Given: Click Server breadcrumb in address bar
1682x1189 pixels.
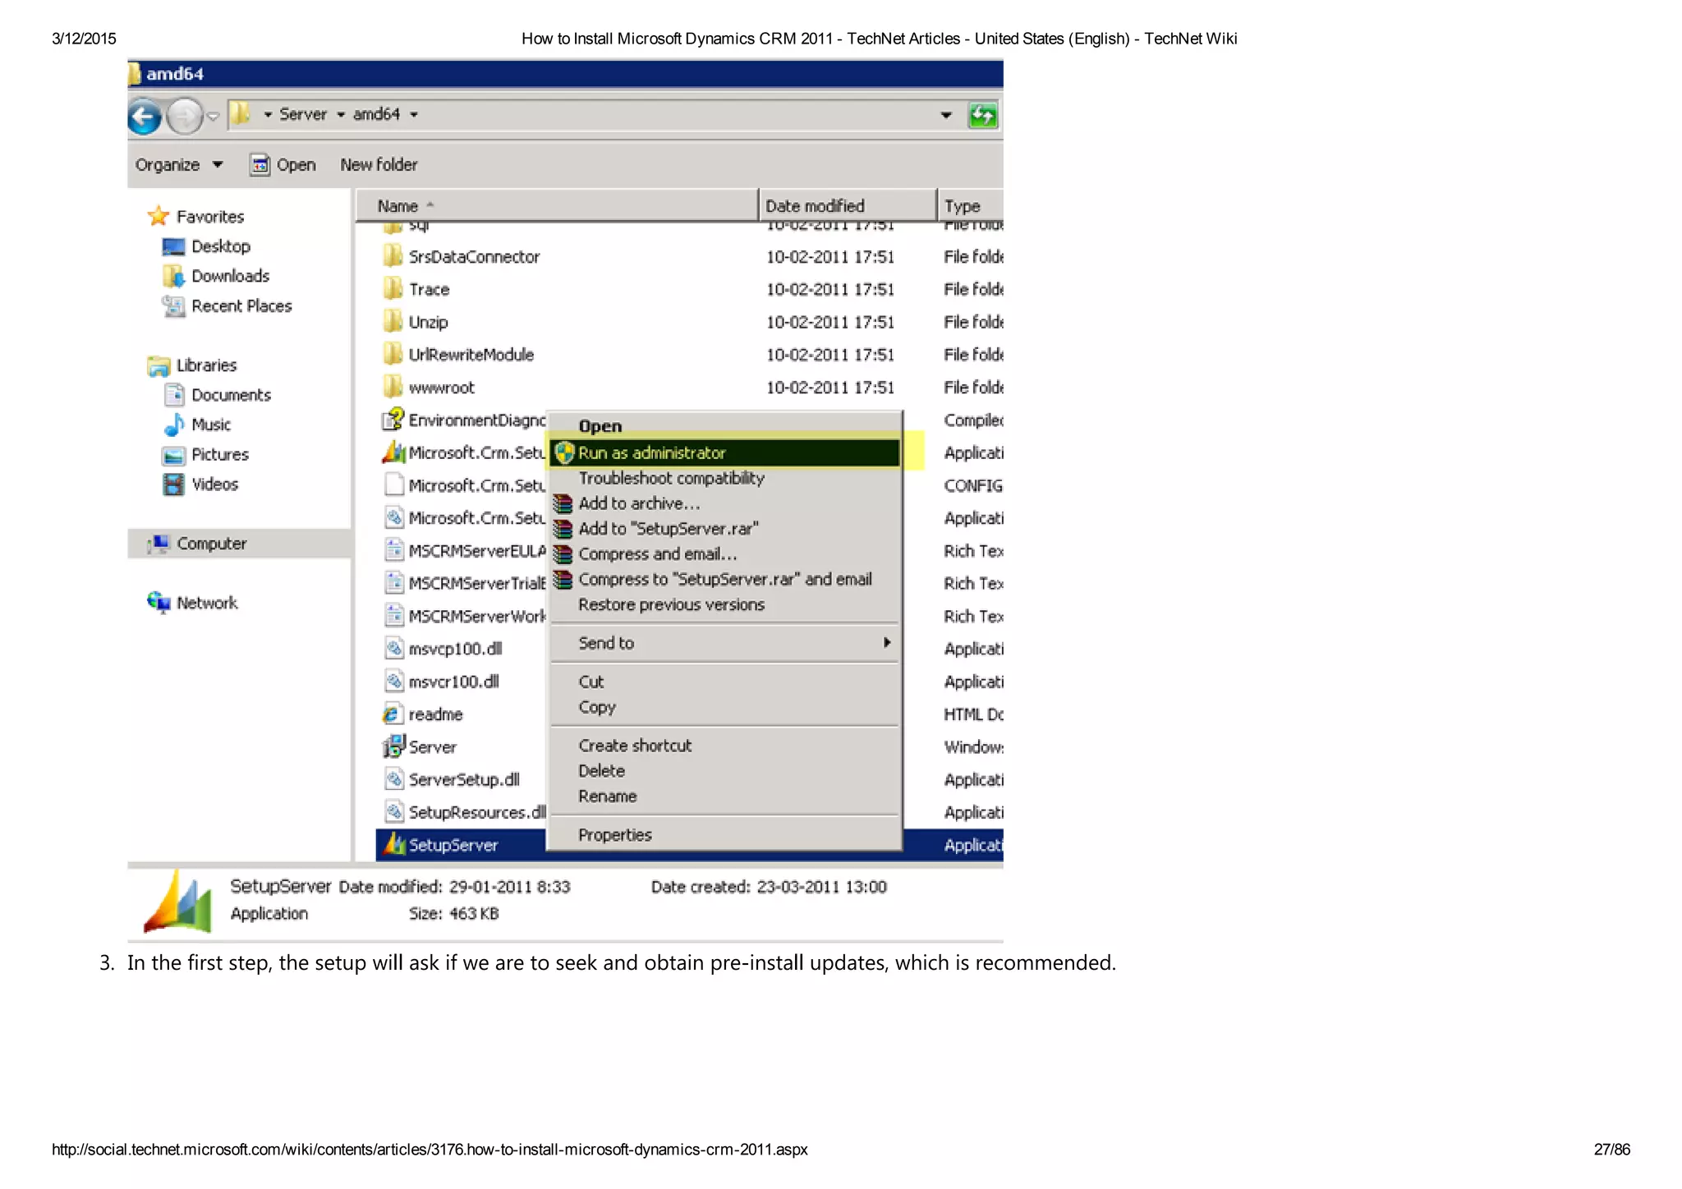Looking at the screenshot, I should click(303, 115).
